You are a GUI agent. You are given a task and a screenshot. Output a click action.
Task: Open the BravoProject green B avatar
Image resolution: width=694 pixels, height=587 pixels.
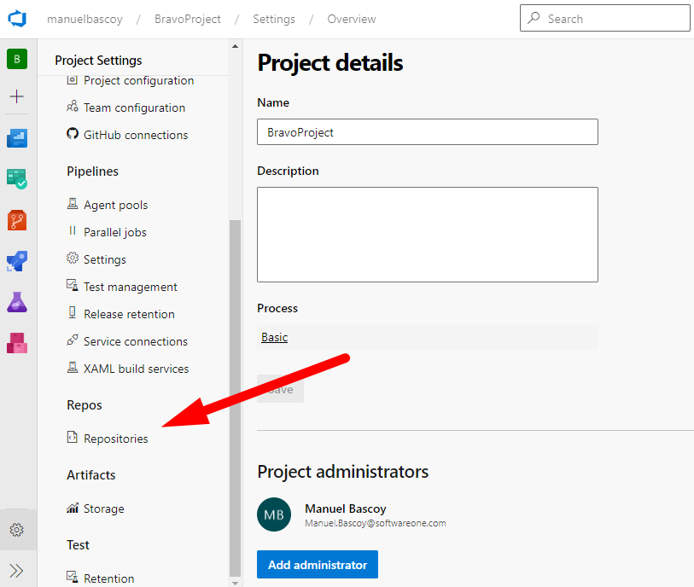tap(18, 59)
